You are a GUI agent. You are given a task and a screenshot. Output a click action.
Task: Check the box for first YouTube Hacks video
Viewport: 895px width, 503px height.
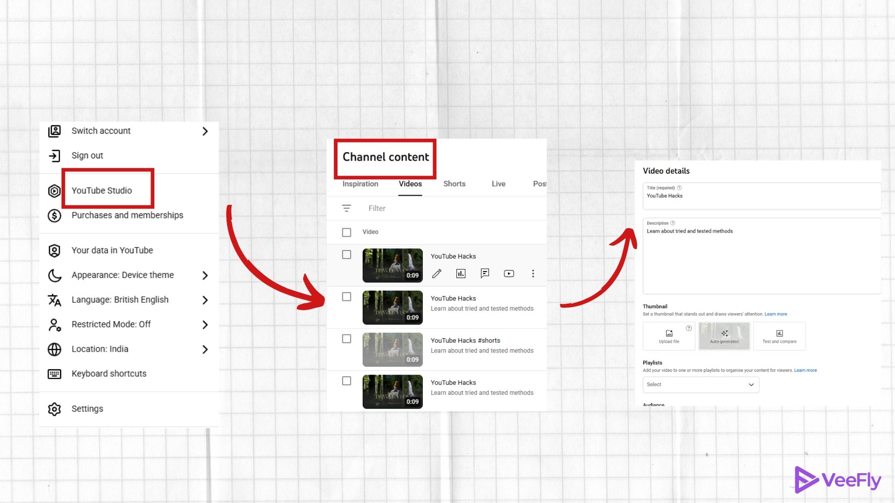pos(346,255)
